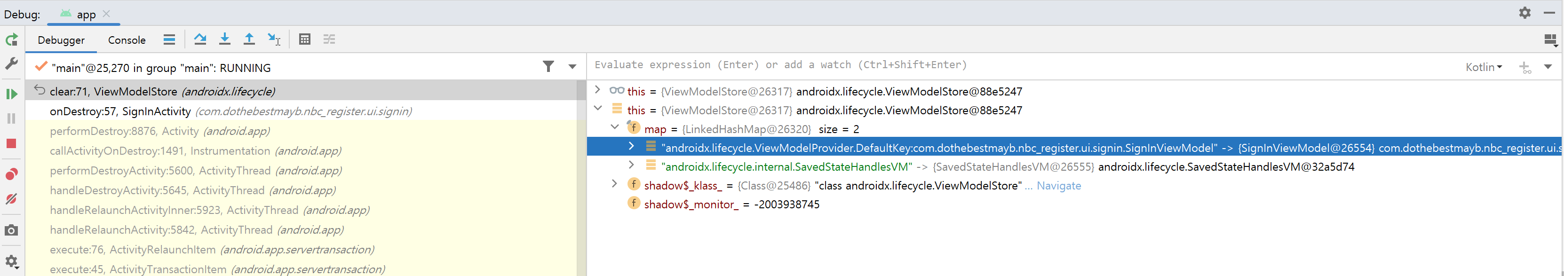Select frame performDestroyActivity:5600, ActivityThread
The height and width of the screenshot is (276, 1564).
(x=301, y=171)
